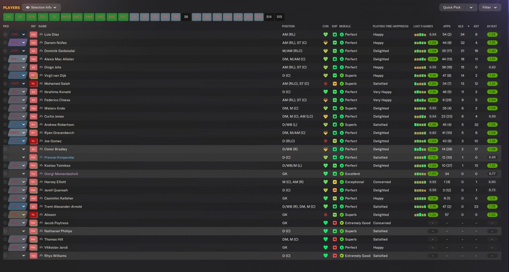Image resolution: width=509 pixels, height=272 pixels.
Task: Click Conor Bradley condition heart icon
Action: point(326,149)
